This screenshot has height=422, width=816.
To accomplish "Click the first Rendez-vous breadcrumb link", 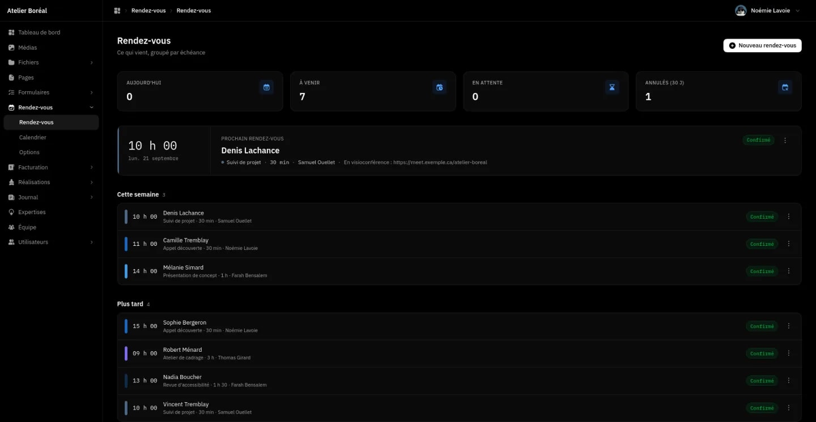I will pyautogui.click(x=148, y=10).
